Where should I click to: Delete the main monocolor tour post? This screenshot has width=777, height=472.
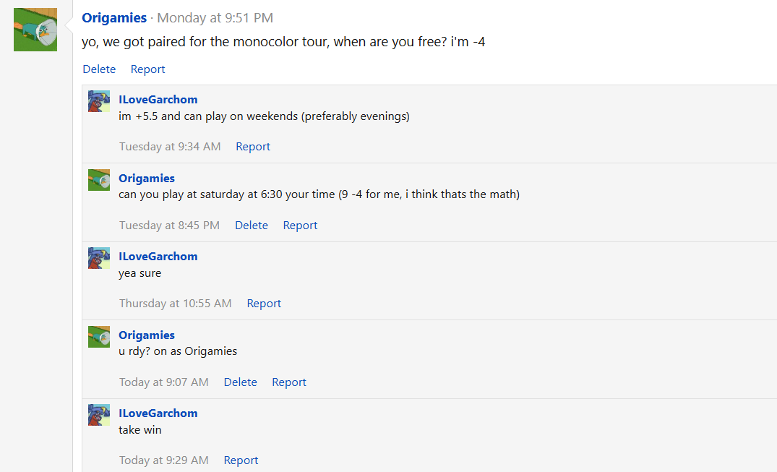pyautogui.click(x=99, y=69)
